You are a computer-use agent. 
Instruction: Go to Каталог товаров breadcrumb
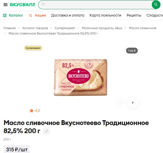[35, 28]
